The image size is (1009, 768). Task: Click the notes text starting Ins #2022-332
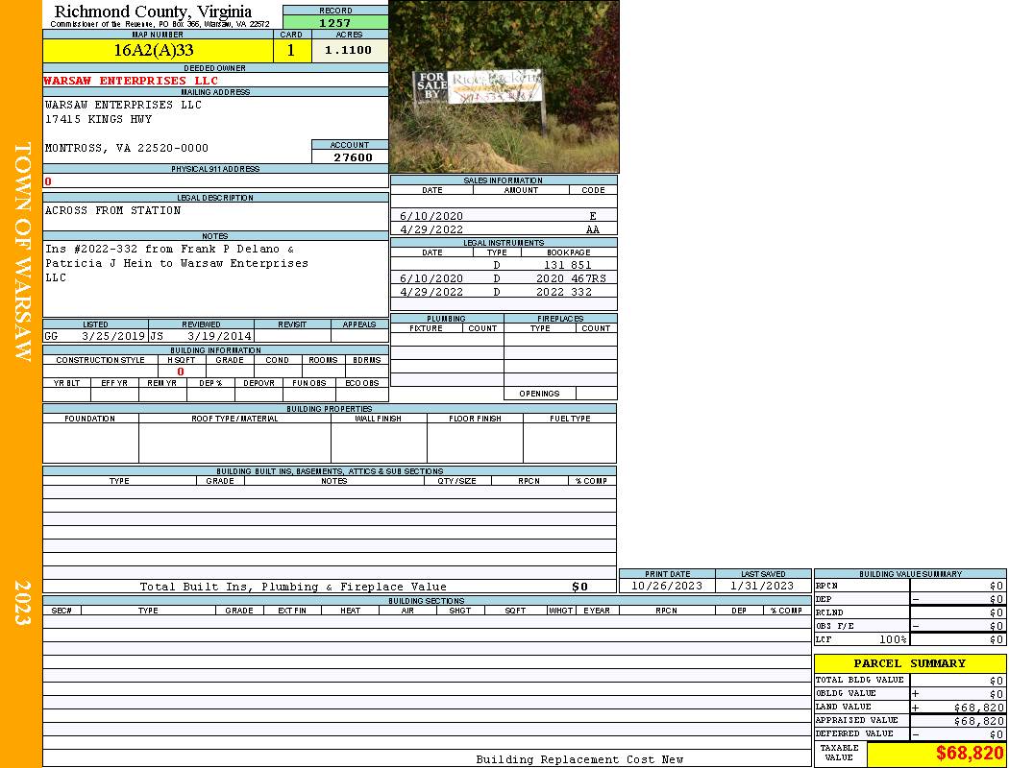click(177, 263)
